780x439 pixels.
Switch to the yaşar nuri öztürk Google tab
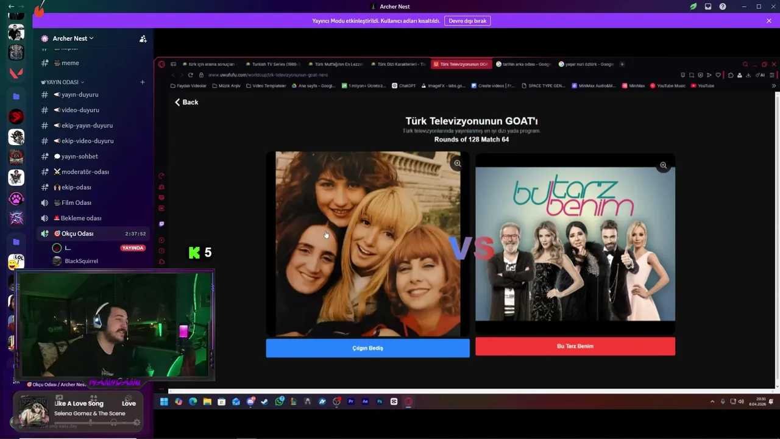(586, 64)
